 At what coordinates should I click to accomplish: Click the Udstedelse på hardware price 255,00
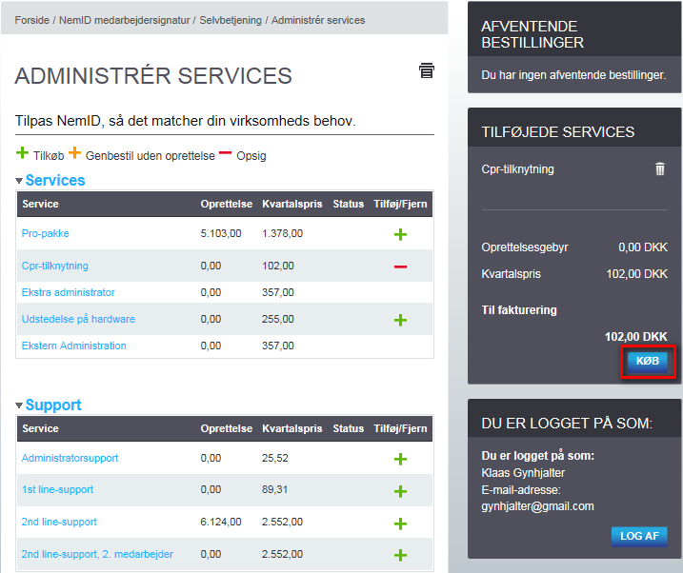tap(278, 319)
